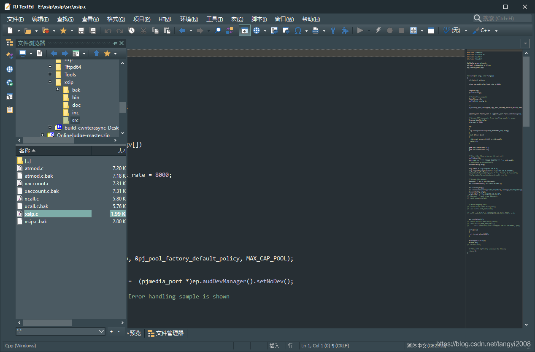The height and width of the screenshot is (352, 535).
Task: Click the open folder icon in toolbar
Action: (28, 30)
